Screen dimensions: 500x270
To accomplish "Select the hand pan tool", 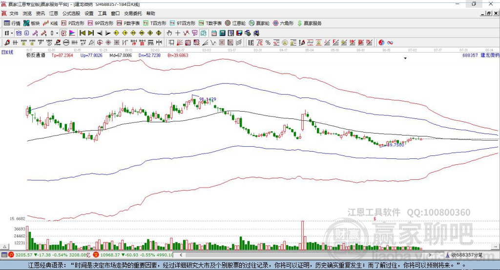I will (169, 33).
